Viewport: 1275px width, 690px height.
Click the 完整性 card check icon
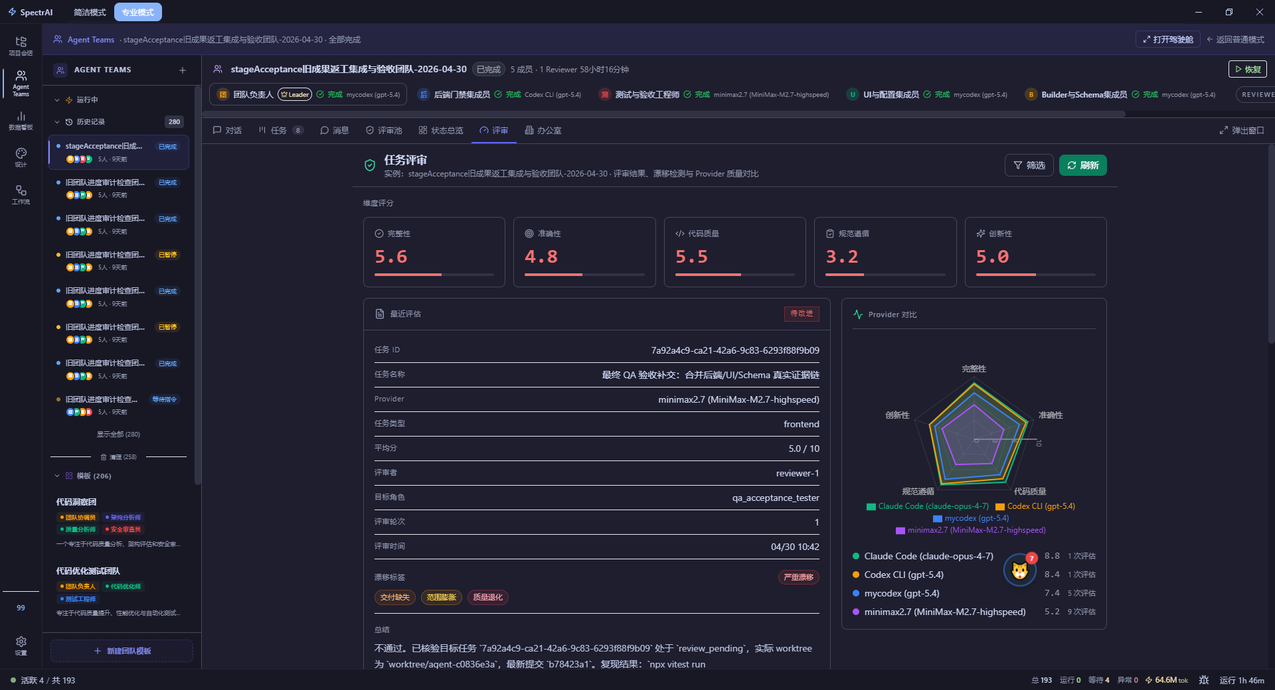(379, 234)
